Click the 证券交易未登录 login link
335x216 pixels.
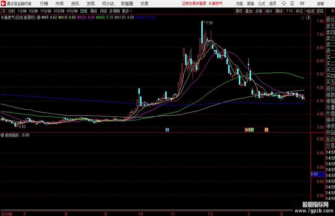pos(194,4)
